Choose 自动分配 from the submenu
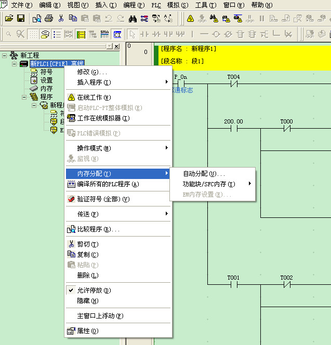 pyautogui.click(x=204, y=173)
